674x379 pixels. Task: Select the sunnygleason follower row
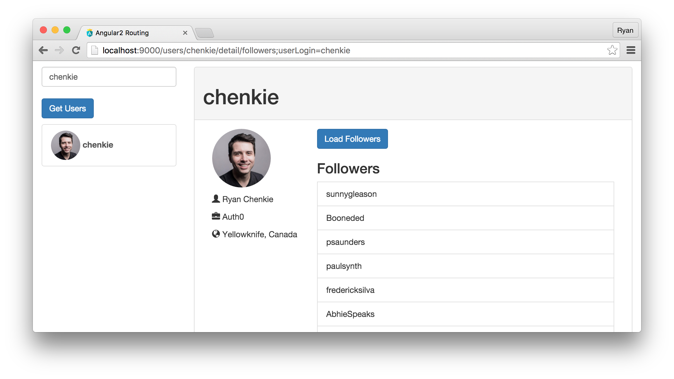tap(465, 194)
